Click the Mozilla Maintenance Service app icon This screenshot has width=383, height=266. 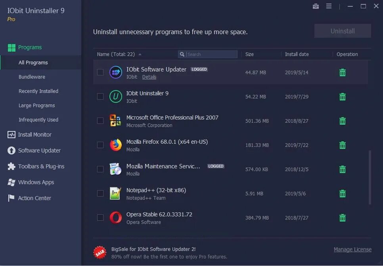(x=115, y=169)
